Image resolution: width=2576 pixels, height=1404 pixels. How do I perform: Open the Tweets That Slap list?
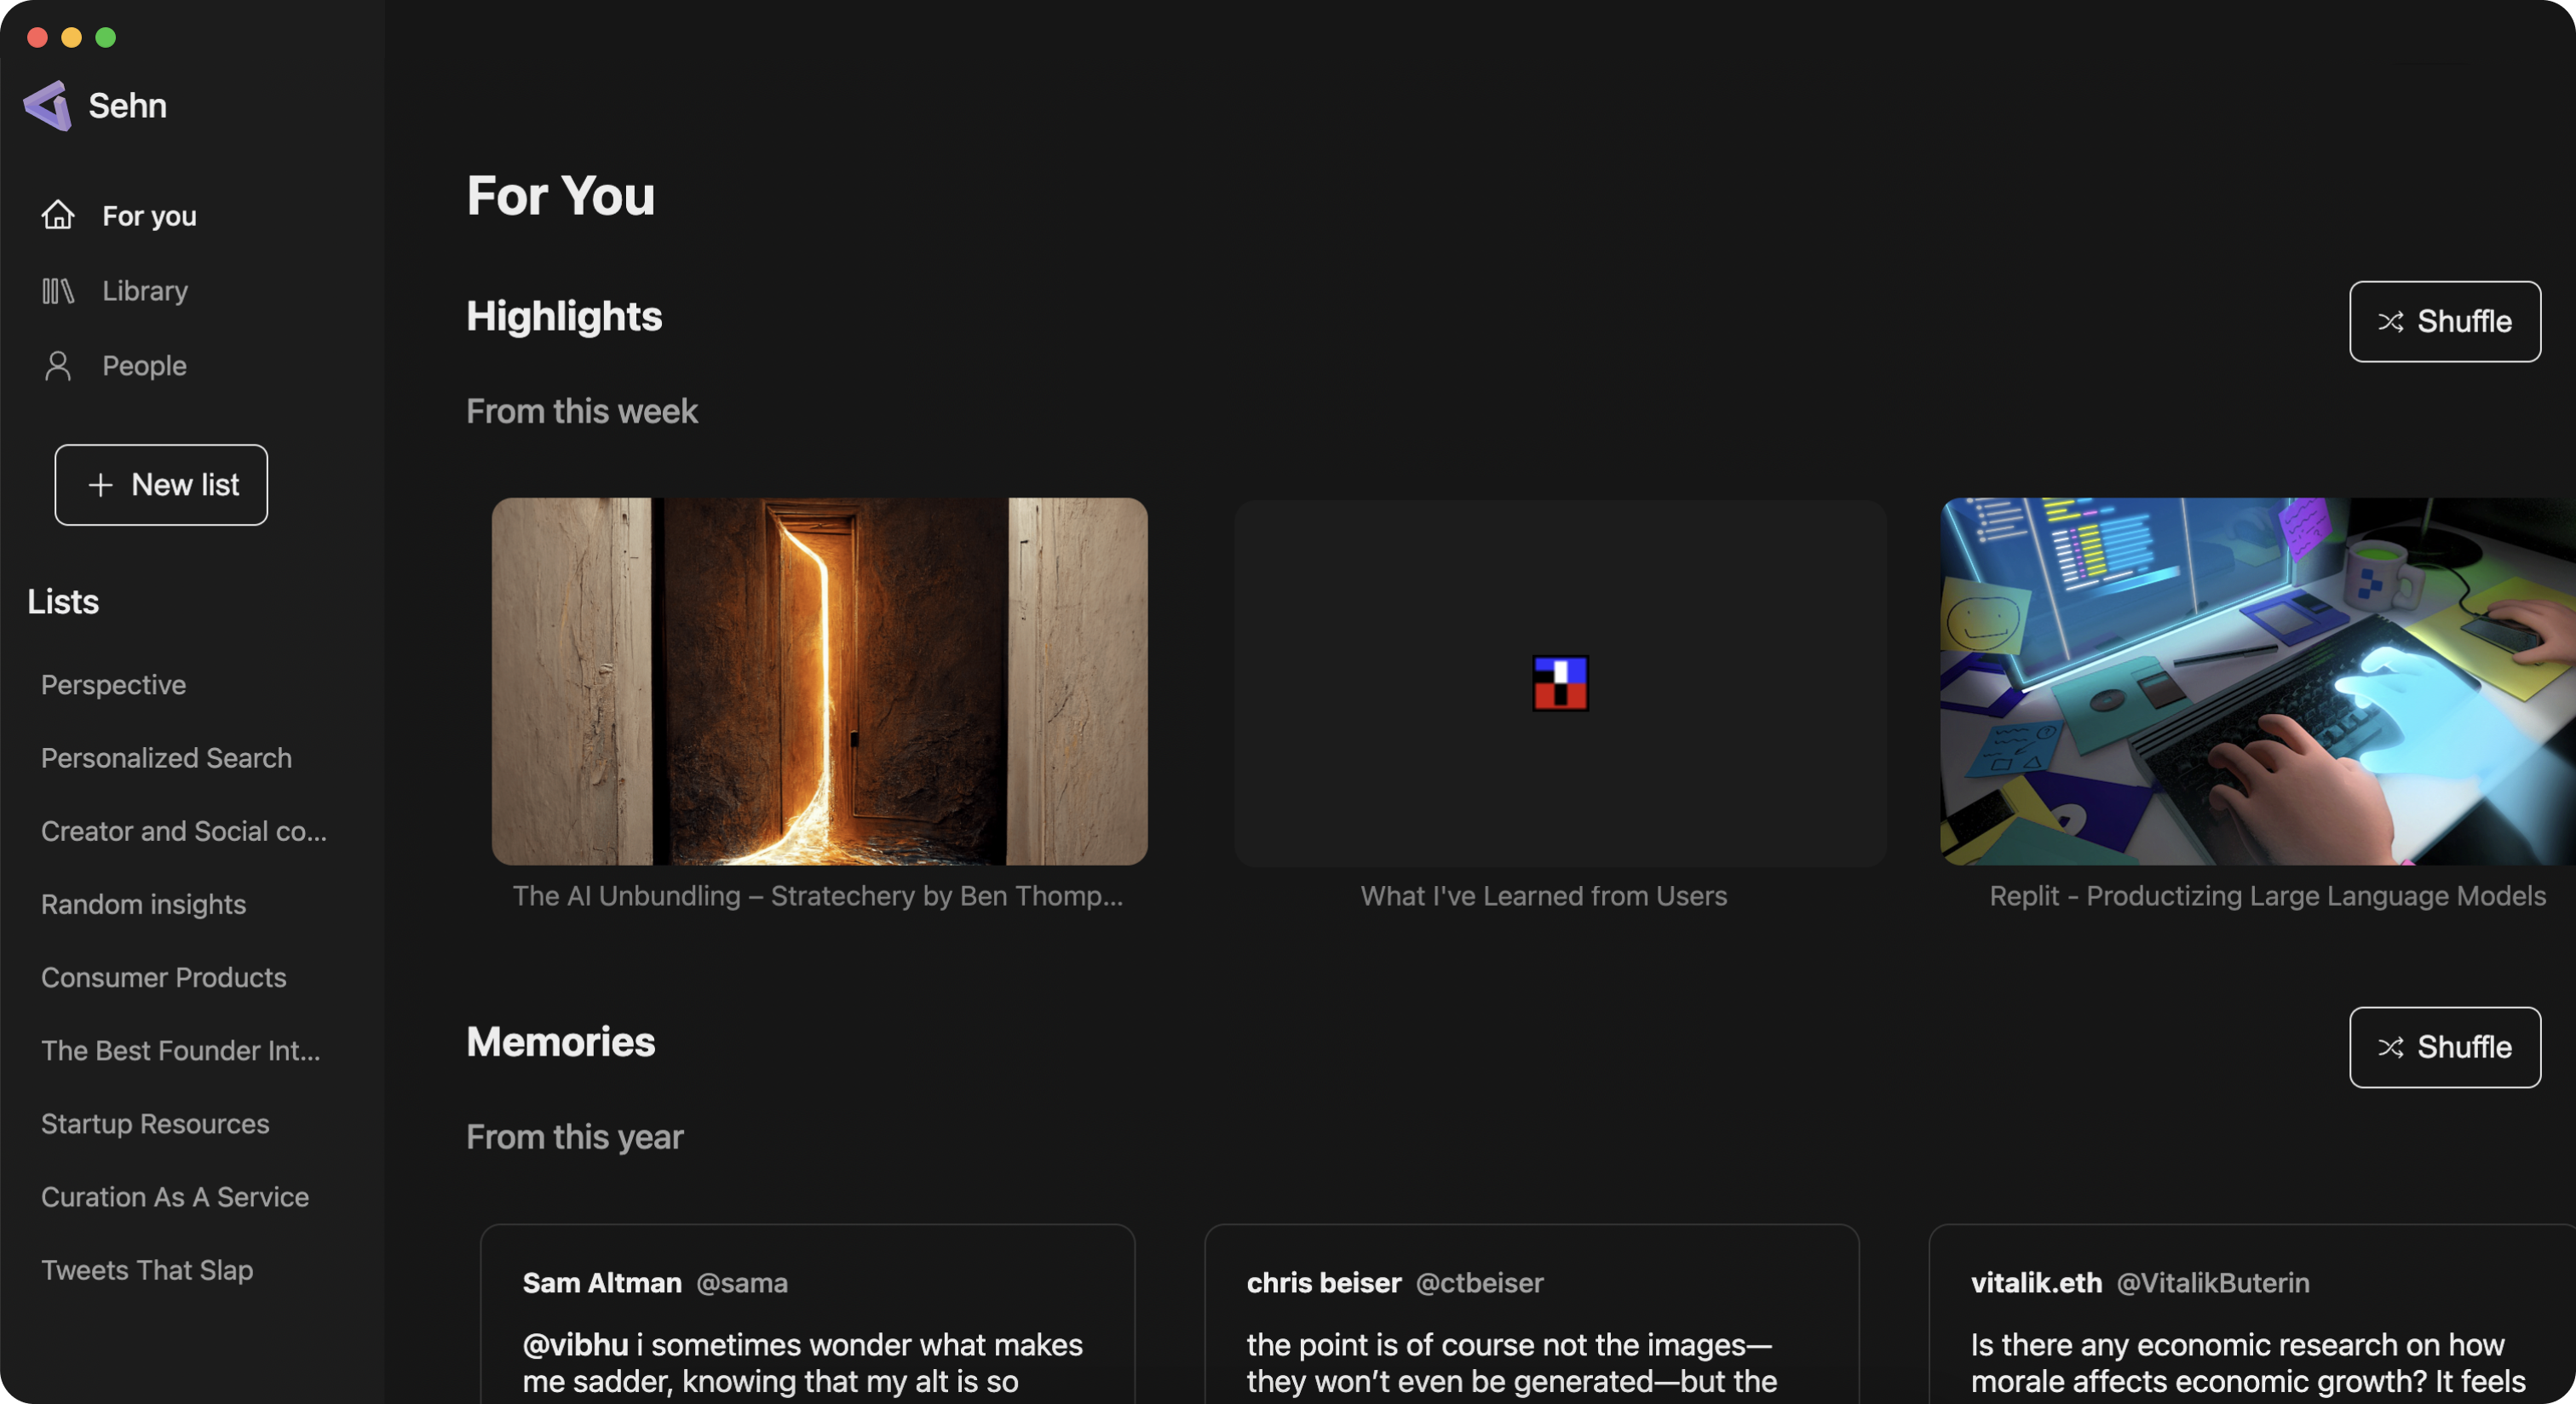tap(147, 1270)
